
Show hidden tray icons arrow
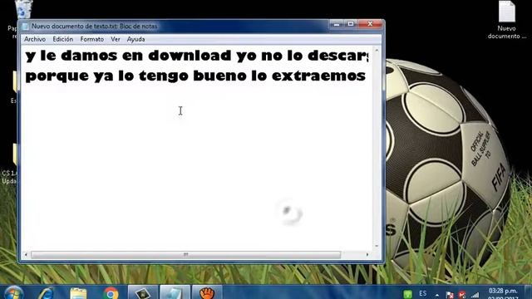point(437,296)
